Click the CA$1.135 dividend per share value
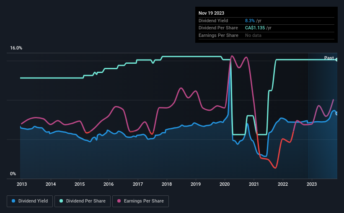Screen dimensions: 344x213 [x=255, y=28]
